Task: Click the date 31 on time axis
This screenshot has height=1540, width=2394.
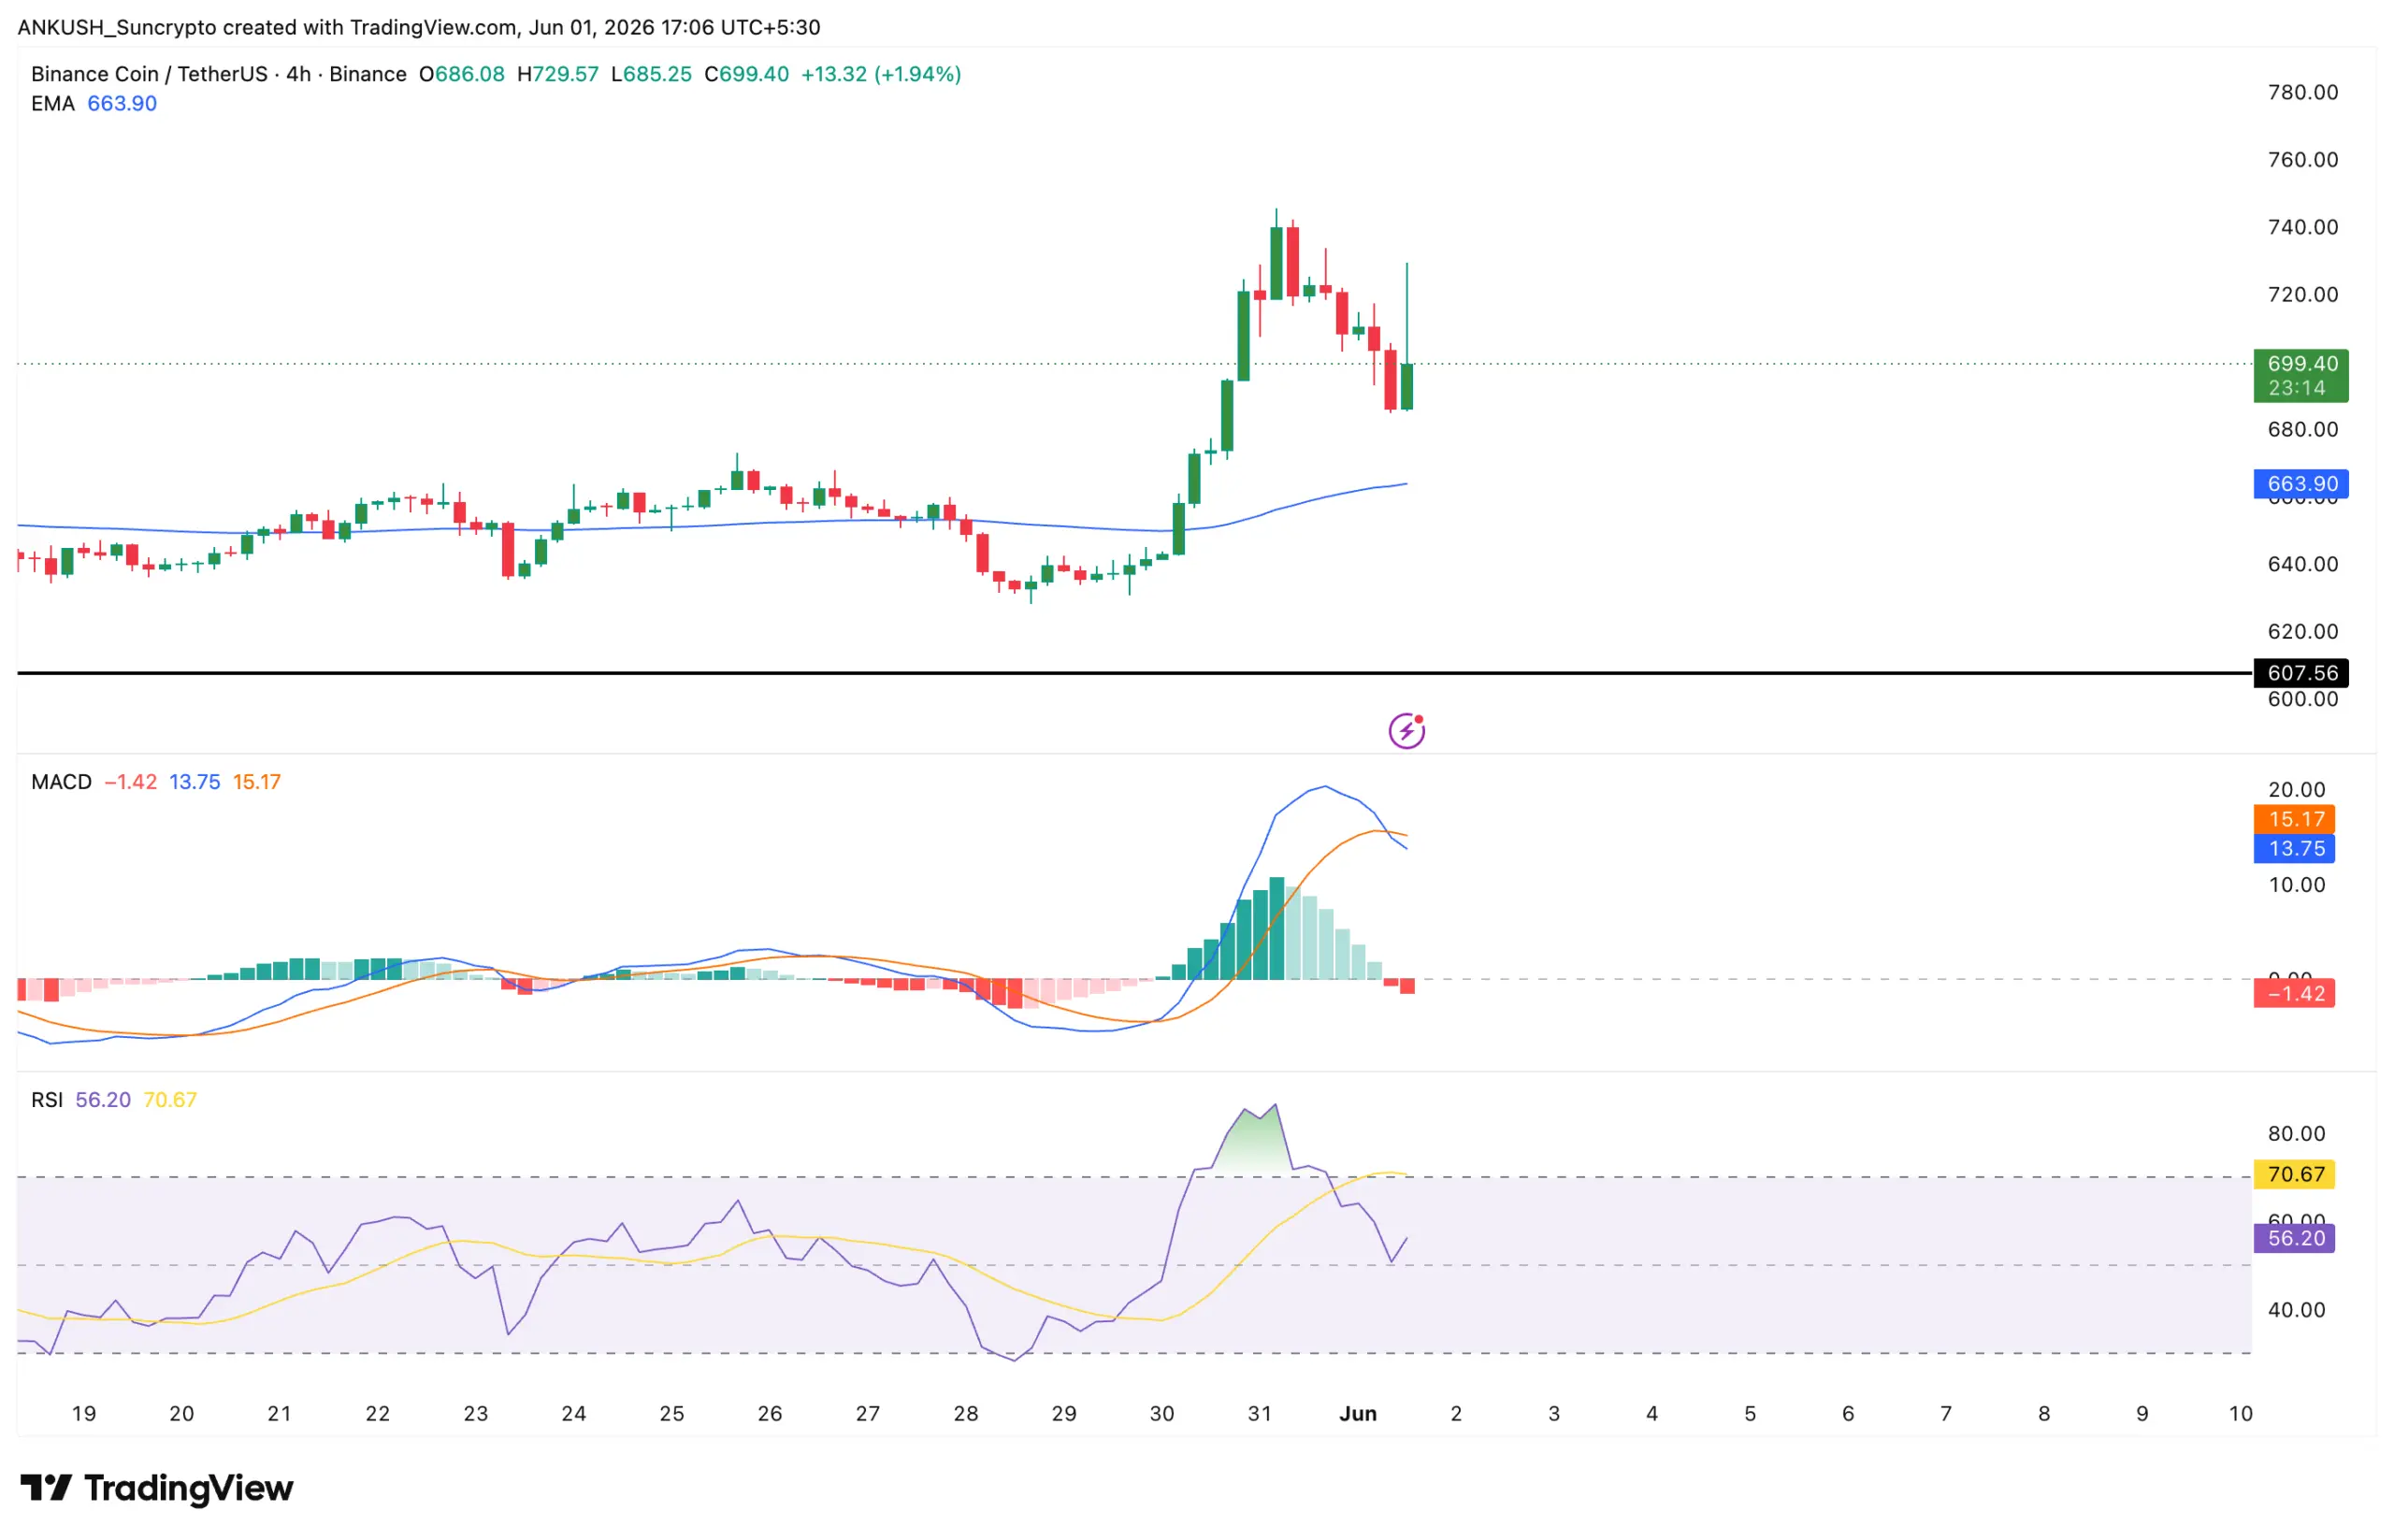Action: pyautogui.click(x=1260, y=1414)
